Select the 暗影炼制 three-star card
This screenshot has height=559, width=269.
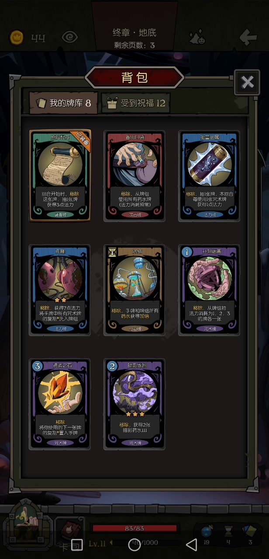tap(134, 404)
